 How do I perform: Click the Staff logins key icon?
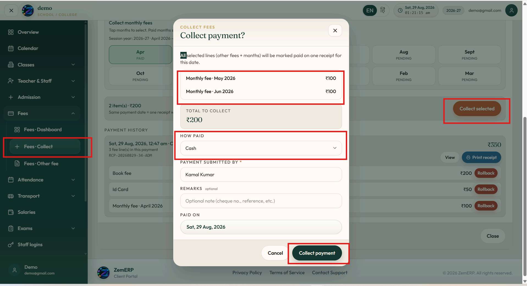click(x=11, y=245)
